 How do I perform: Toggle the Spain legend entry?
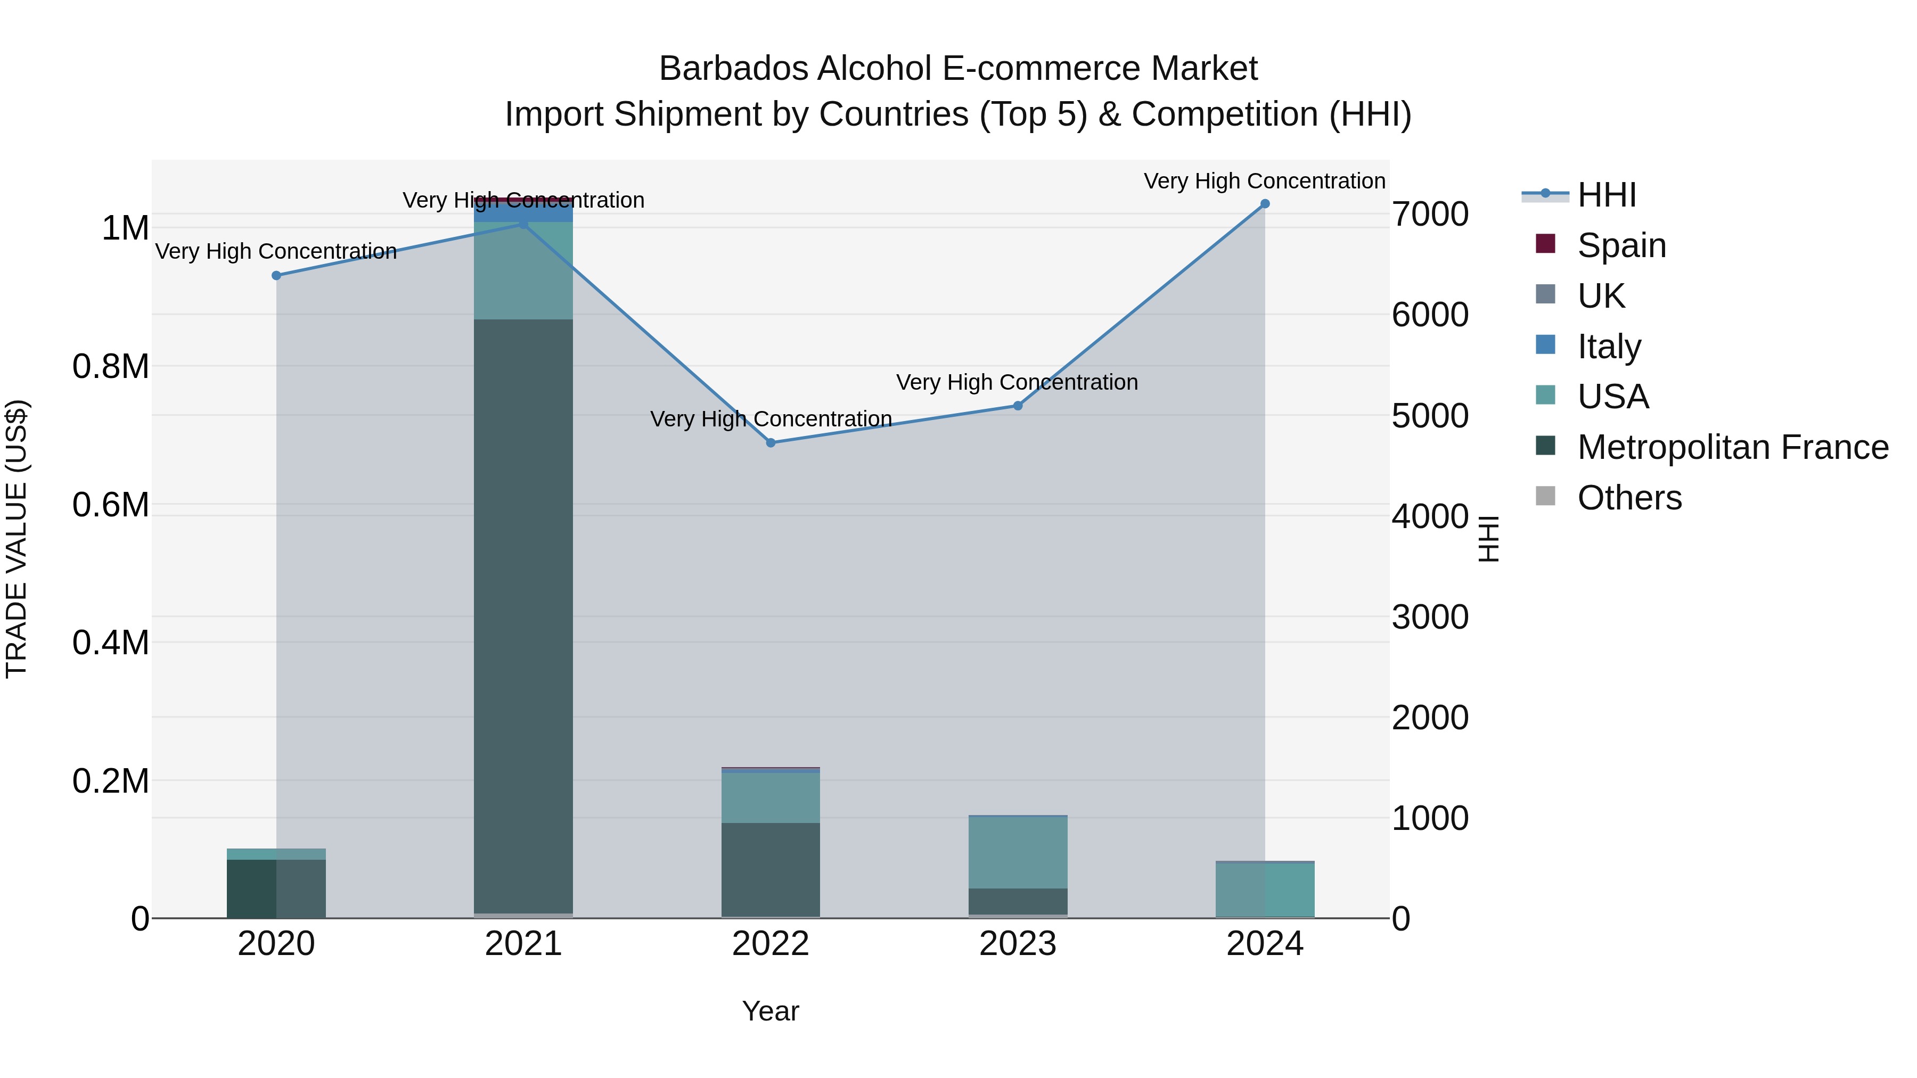coord(1600,245)
